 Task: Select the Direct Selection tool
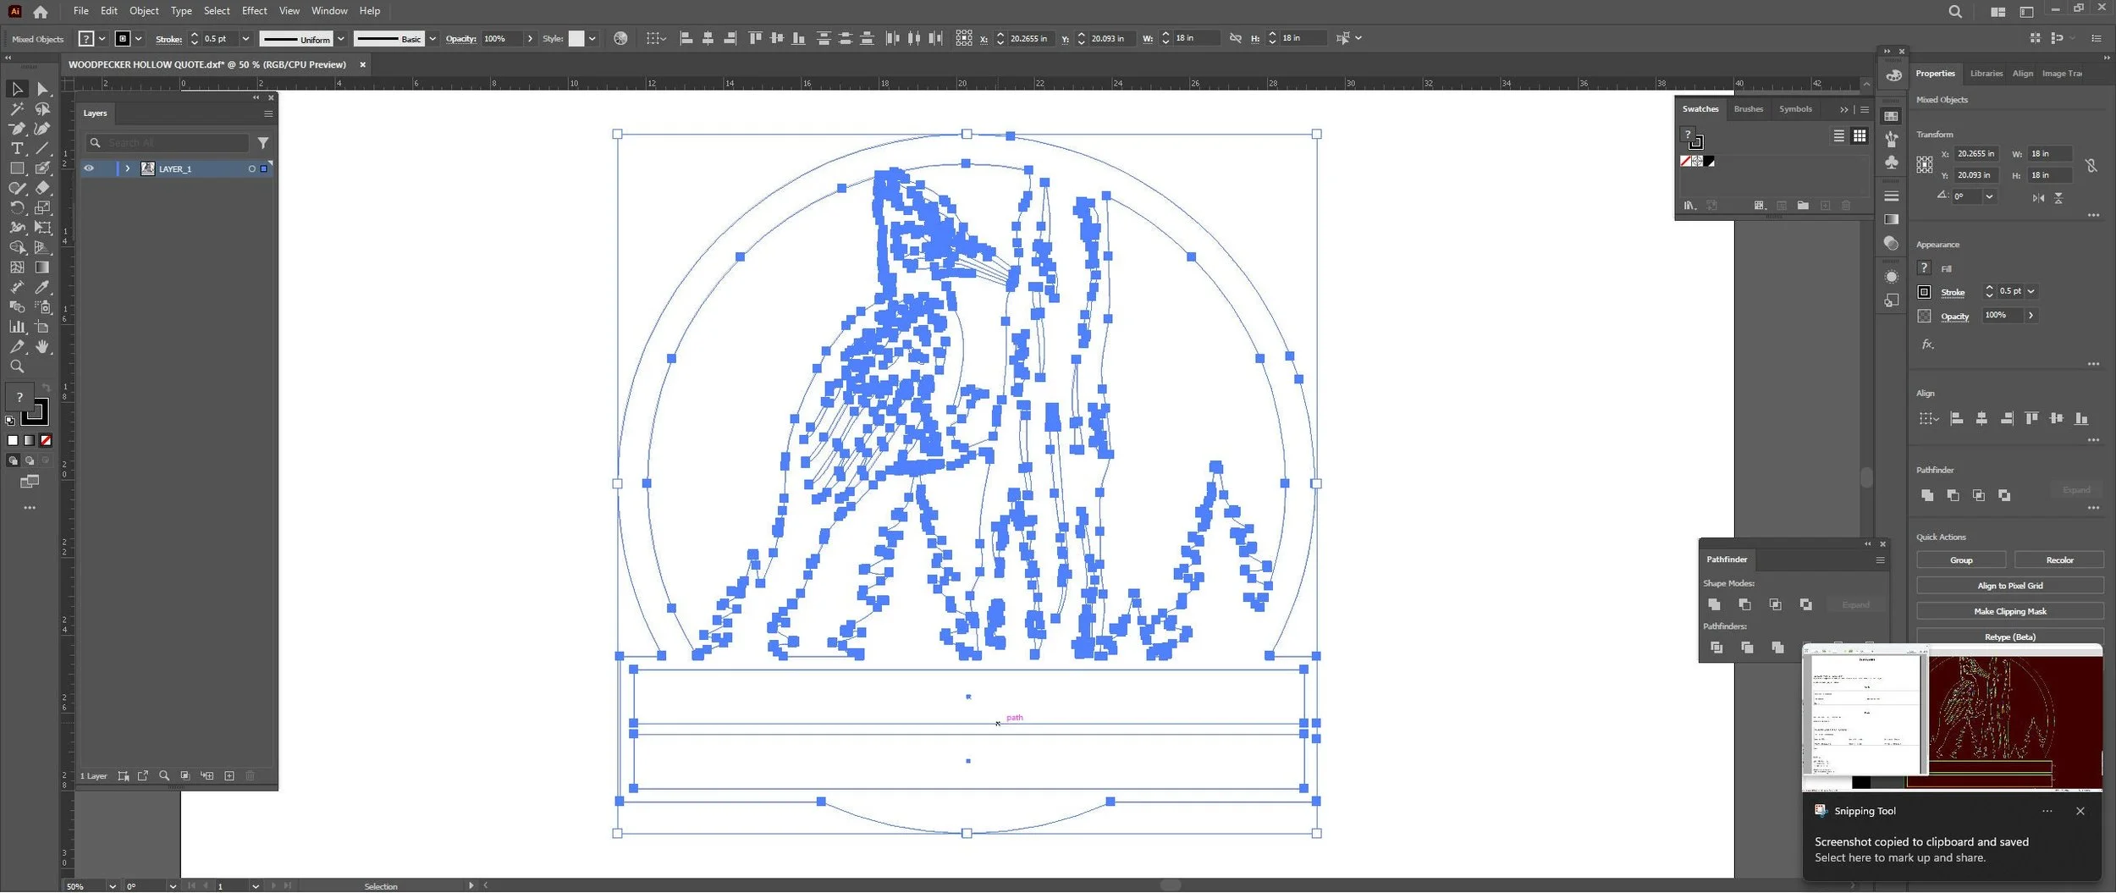coord(42,89)
